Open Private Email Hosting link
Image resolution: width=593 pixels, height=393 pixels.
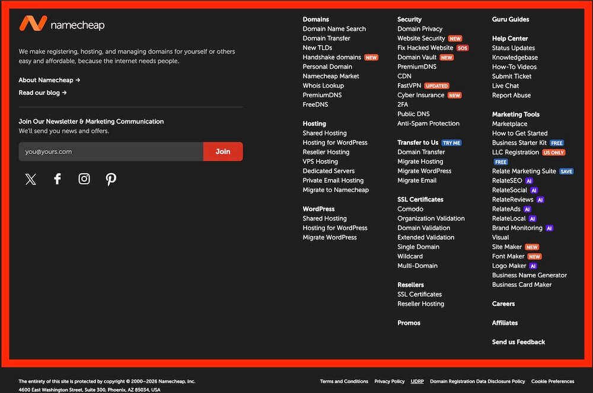coord(333,181)
